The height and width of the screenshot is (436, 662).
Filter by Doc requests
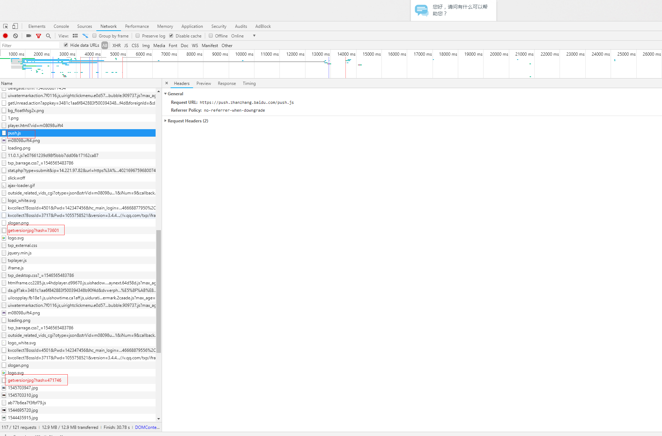point(185,46)
